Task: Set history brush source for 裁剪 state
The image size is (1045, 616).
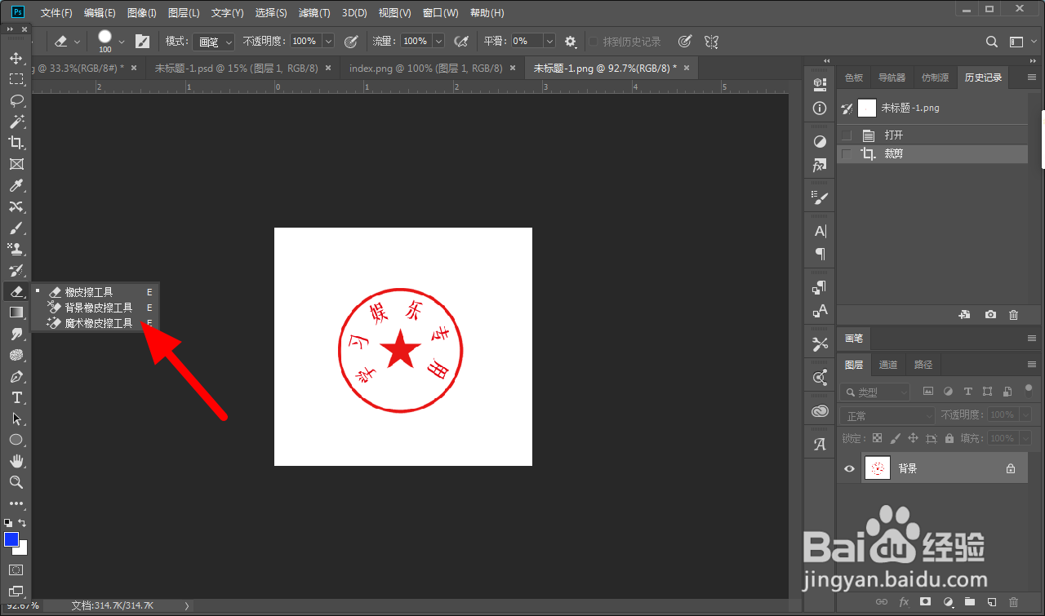Action: (847, 153)
